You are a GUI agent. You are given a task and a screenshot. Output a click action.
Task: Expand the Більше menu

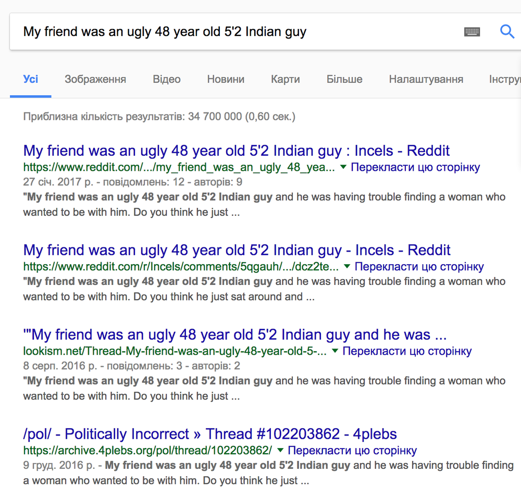click(344, 80)
